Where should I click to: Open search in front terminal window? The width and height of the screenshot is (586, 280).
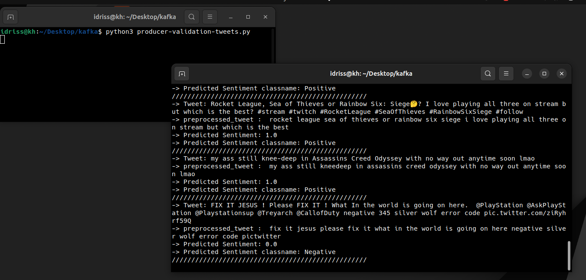pyautogui.click(x=488, y=74)
